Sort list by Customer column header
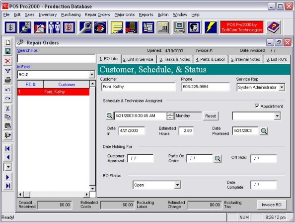Viewport: 295px width, 223px height. tap(67, 85)
